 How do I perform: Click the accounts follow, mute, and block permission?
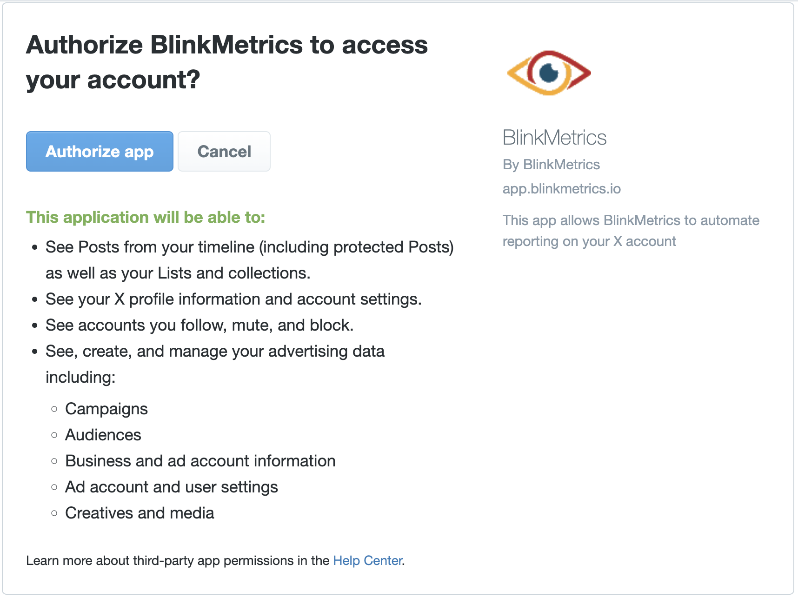click(x=199, y=325)
